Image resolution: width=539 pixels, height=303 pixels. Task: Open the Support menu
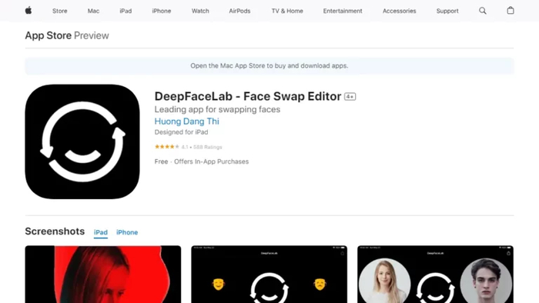(x=447, y=11)
